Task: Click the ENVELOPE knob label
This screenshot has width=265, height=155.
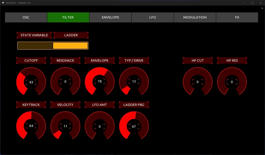Action: 100,60
